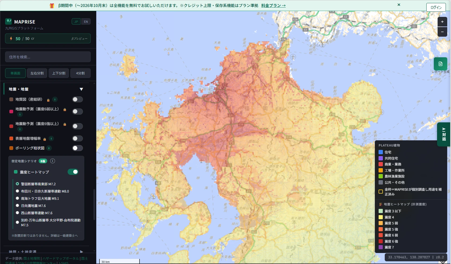451x264 pixels.
Task: Open the 料金プラン link
Action: 273,6
